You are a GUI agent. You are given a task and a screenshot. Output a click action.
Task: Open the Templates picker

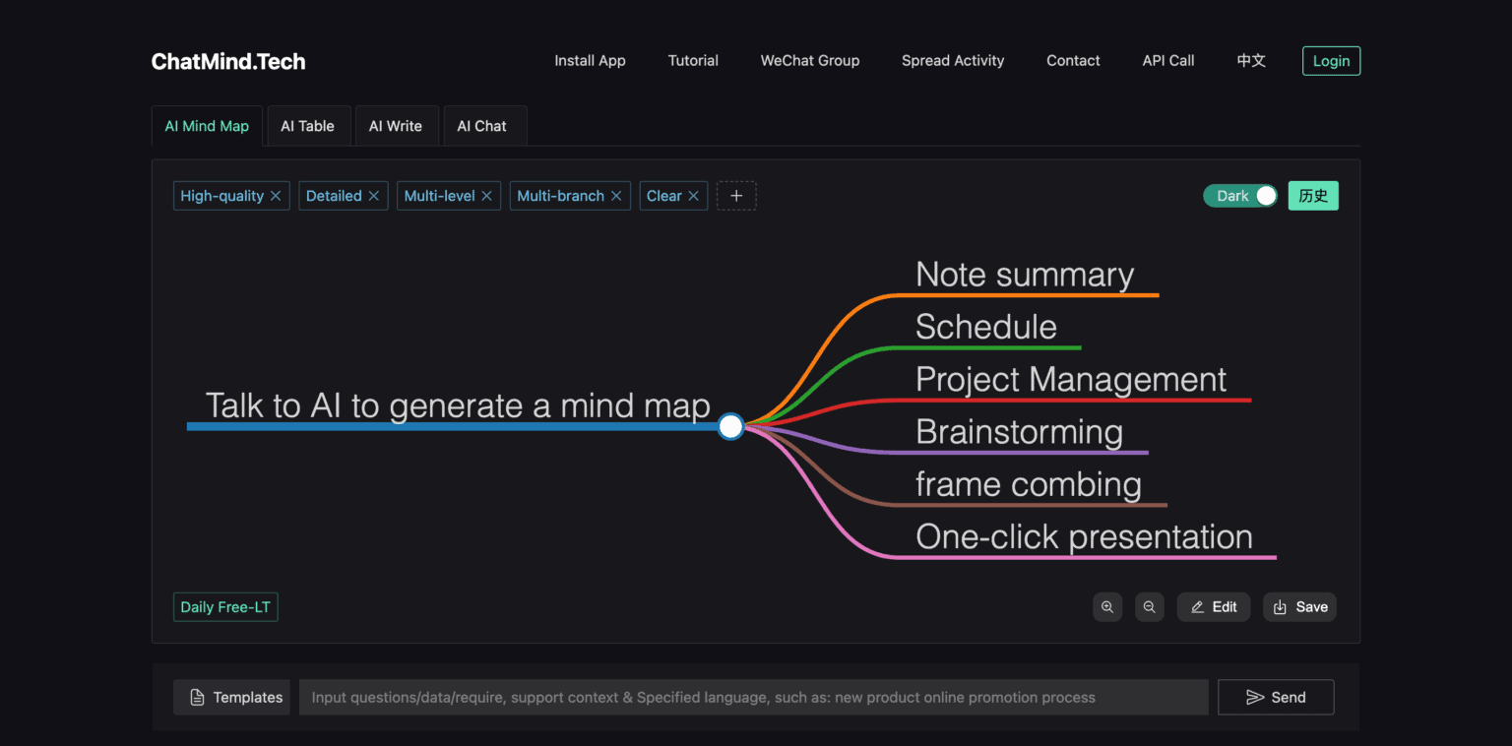pyautogui.click(x=231, y=697)
